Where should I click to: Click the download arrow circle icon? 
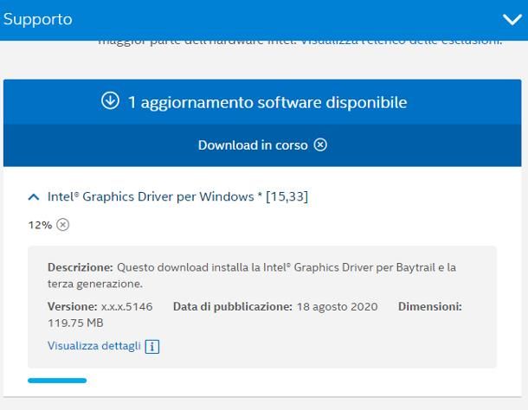click(110, 100)
